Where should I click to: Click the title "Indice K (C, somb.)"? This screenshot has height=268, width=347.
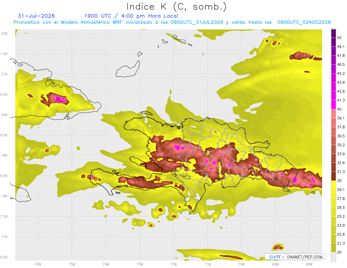tap(177, 7)
